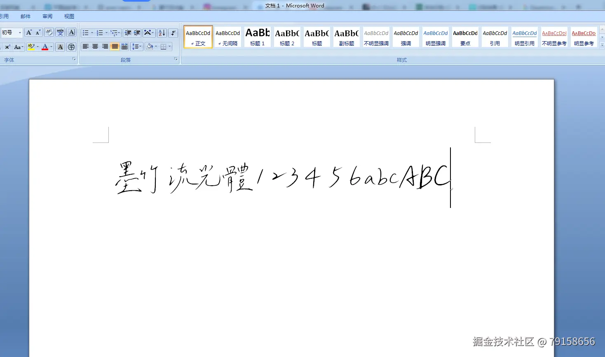Open the 段落 dialog launcher
Image resolution: width=605 pixels, height=357 pixels.
176,59
